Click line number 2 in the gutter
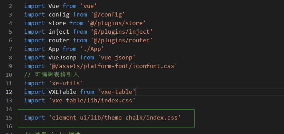284x134 pixels. (x=10, y=6)
